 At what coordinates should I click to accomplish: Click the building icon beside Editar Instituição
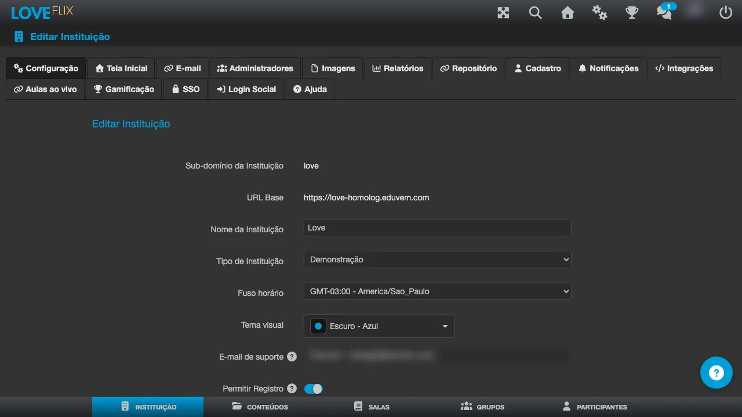tap(19, 36)
